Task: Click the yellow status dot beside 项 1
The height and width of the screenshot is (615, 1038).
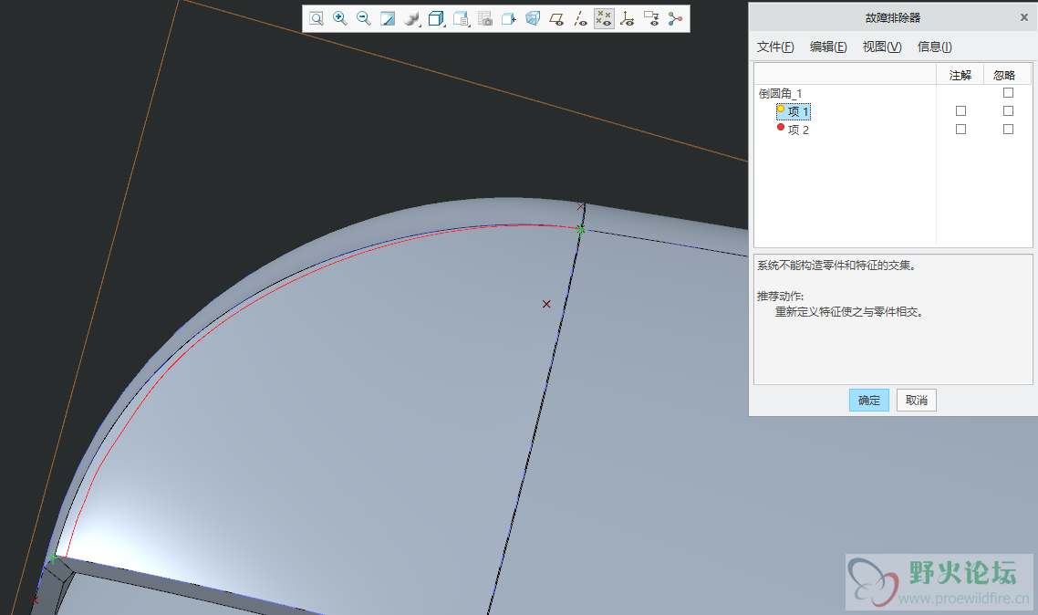Action: pyautogui.click(x=781, y=109)
